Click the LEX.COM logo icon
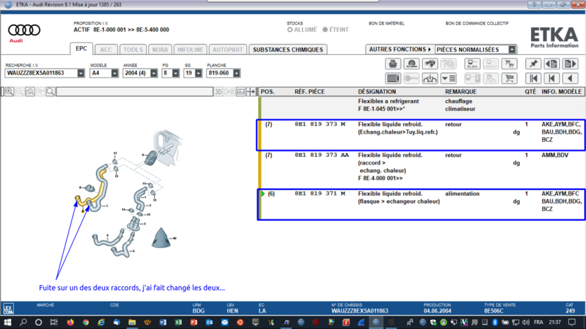 click(x=8, y=308)
